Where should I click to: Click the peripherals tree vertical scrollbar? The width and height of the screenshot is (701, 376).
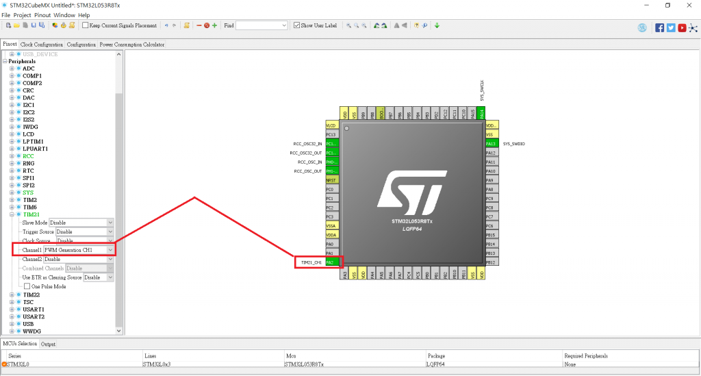coord(118,210)
